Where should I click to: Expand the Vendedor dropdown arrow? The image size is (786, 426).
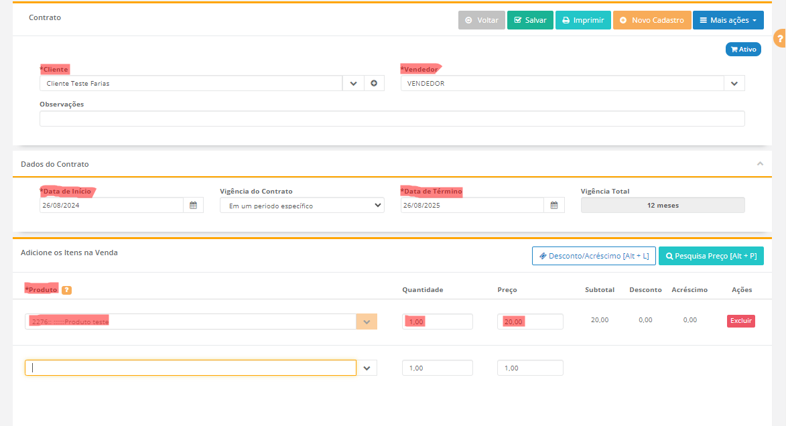point(734,84)
